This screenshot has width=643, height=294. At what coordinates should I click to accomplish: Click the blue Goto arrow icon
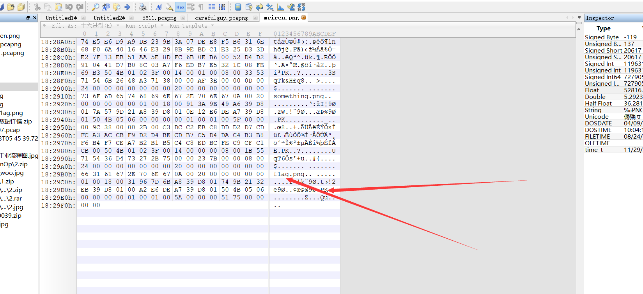pyautogui.click(x=127, y=7)
